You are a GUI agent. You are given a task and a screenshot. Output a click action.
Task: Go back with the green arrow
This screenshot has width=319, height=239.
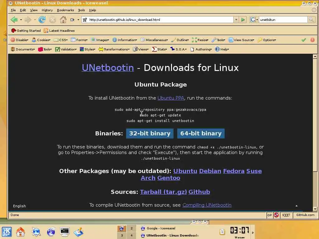(x=14, y=20)
